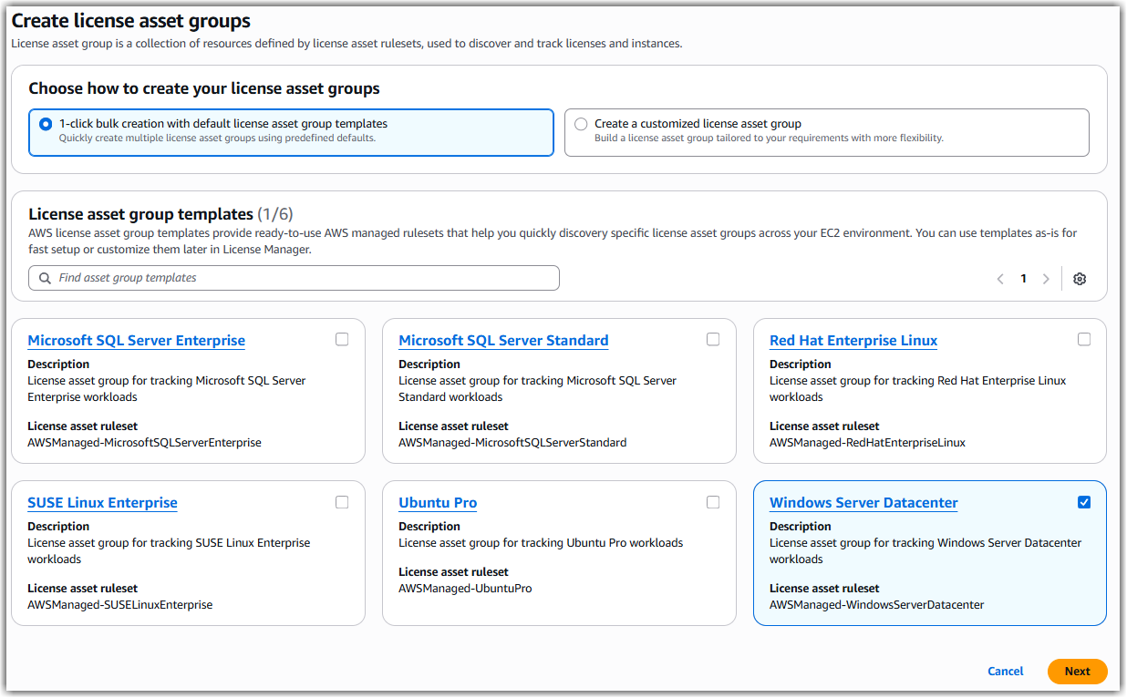Check the SUSE Linux Enterprise template
Image resolution: width=1127 pixels, height=698 pixels.
(x=342, y=501)
